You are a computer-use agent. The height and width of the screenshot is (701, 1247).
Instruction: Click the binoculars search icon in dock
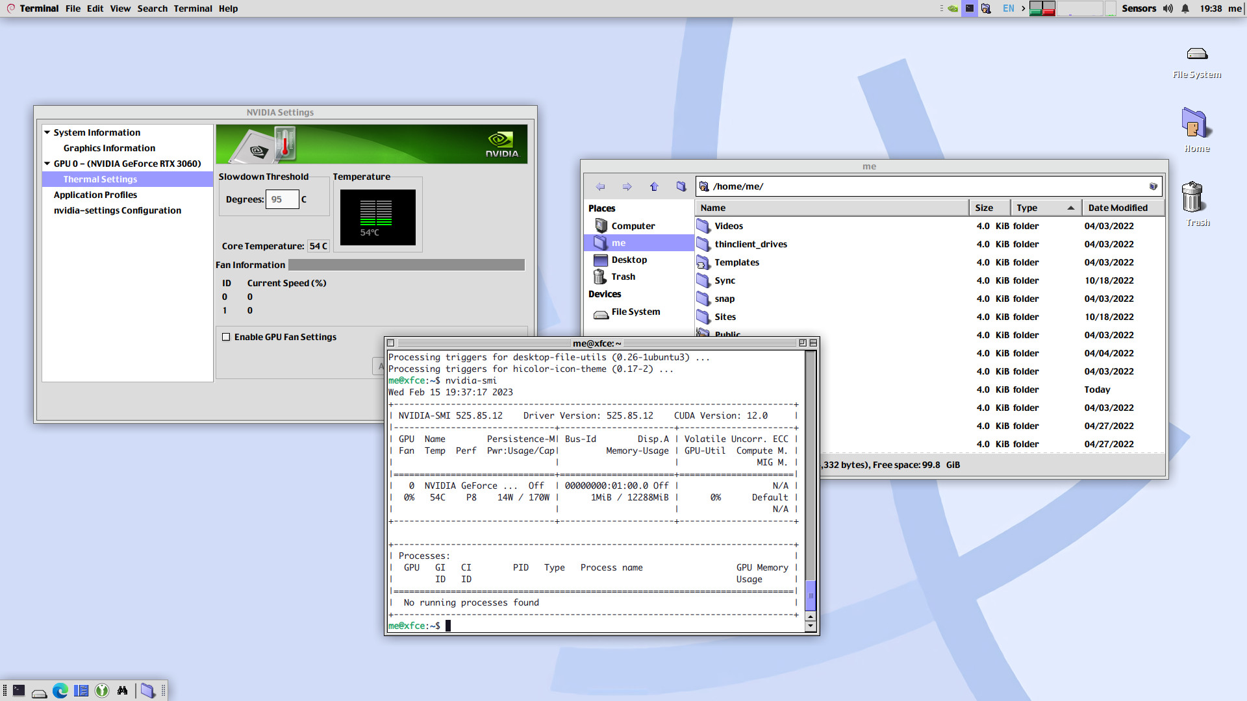click(x=122, y=691)
